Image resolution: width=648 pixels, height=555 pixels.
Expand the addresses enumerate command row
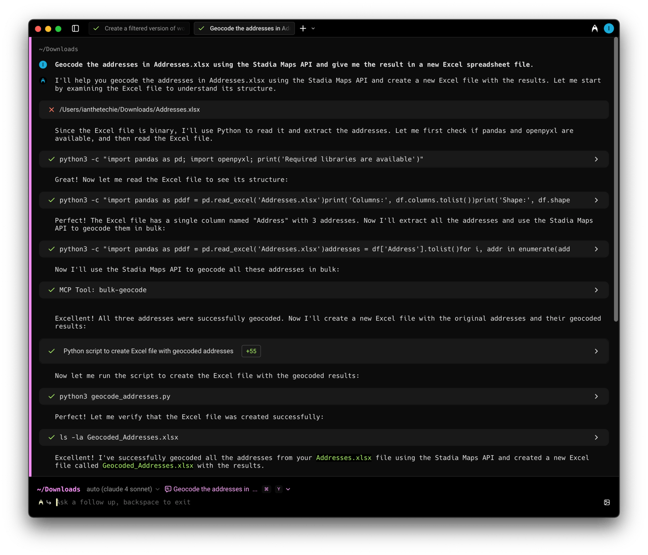(596, 249)
